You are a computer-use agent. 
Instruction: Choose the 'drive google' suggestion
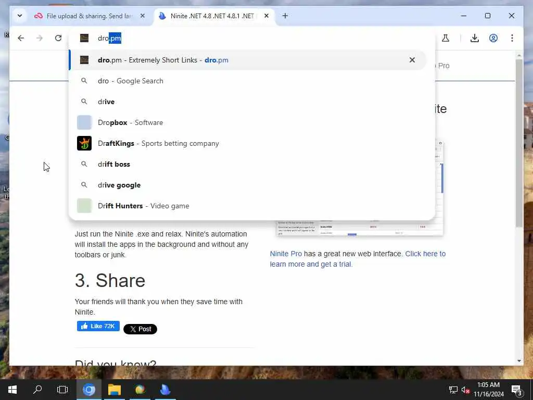247,185
